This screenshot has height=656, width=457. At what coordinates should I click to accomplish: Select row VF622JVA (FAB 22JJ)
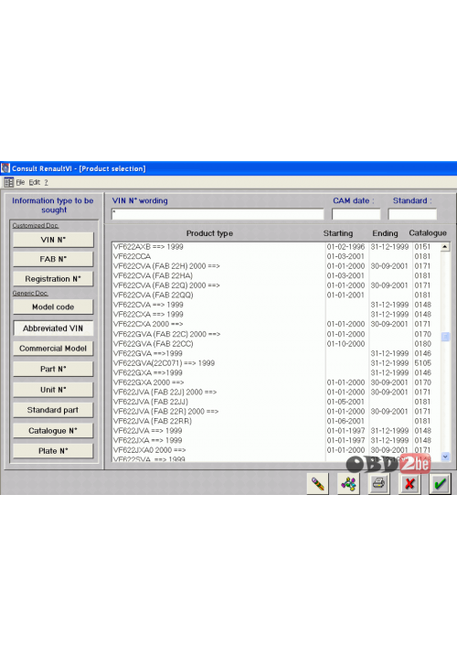click(x=276, y=402)
